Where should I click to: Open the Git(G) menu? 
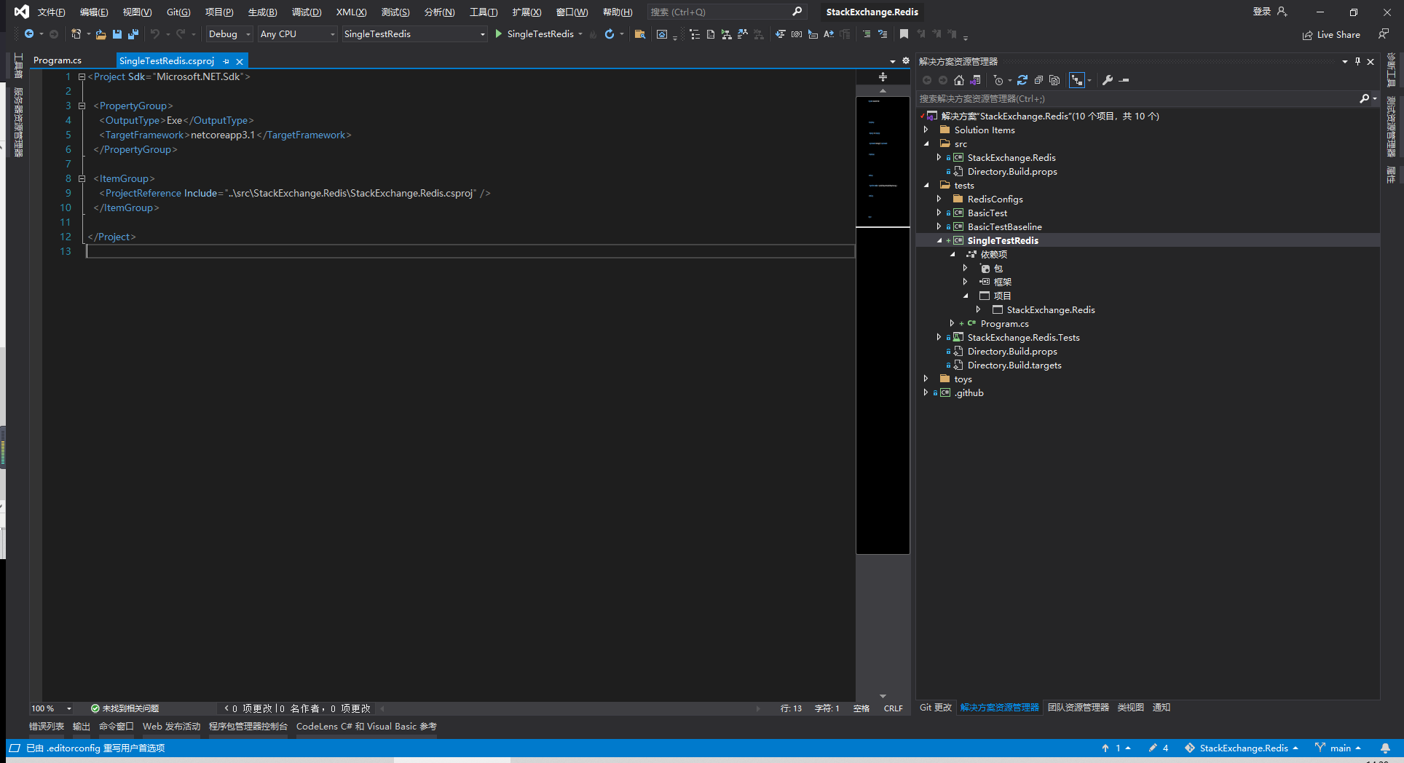coord(177,12)
